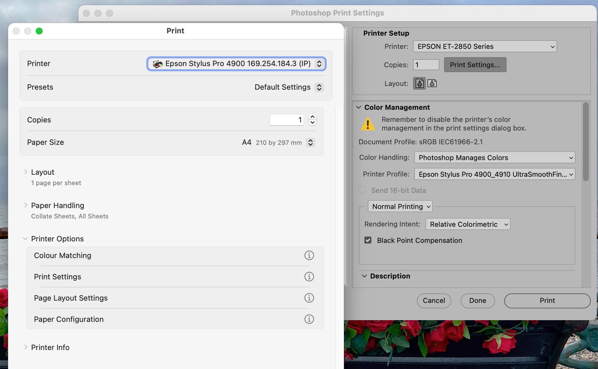Open the Paper Configuration option row
Viewport: 598px width, 369px height.
pos(69,319)
